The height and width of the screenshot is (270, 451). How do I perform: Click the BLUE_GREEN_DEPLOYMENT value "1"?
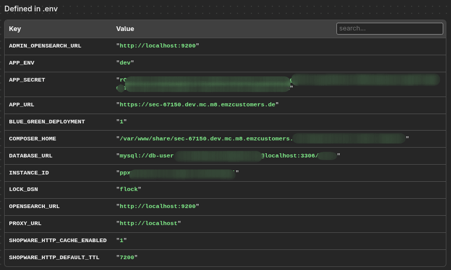coord(121,121)
